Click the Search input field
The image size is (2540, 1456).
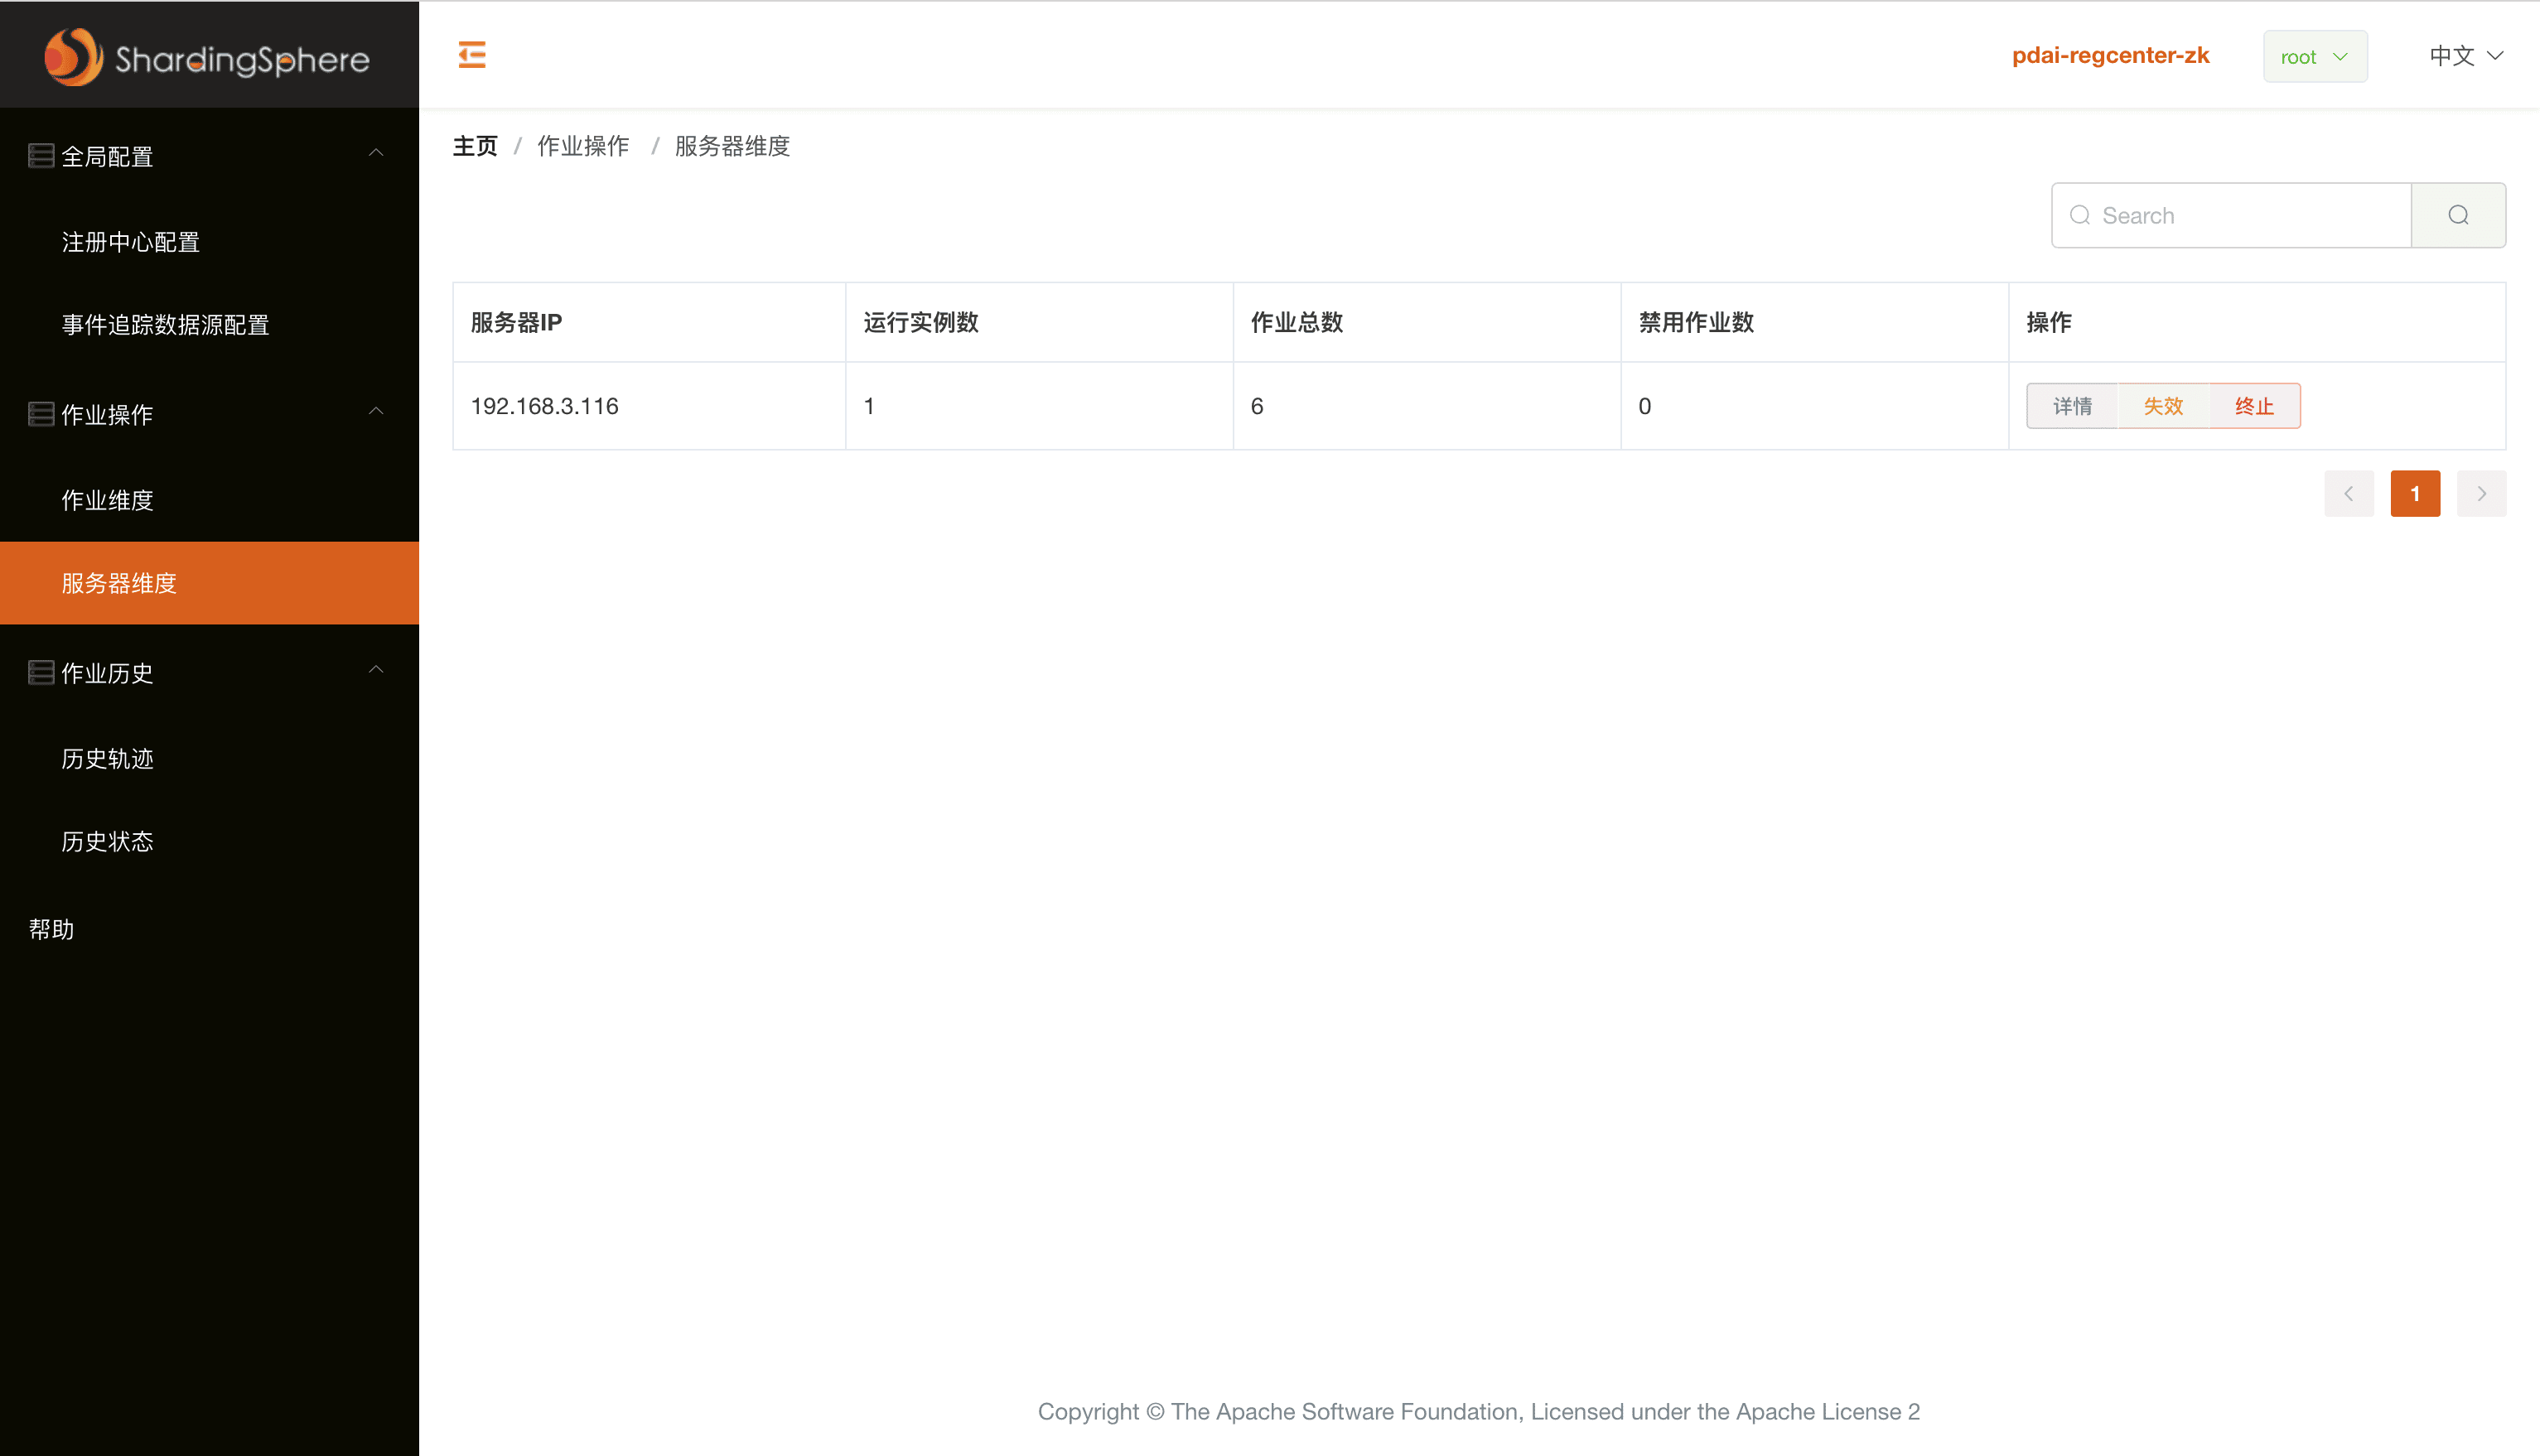pos(2240,215)
